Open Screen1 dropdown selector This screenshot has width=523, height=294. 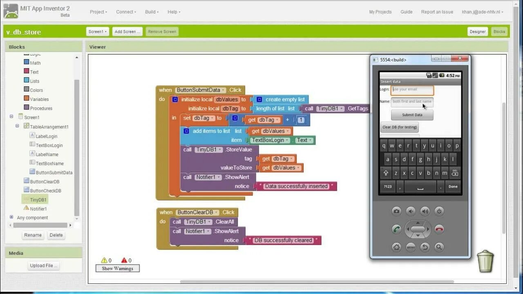[x=98, y=31]
